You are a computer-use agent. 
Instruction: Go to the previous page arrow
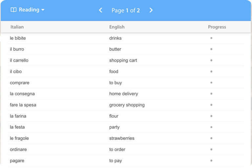pos(101,10)
